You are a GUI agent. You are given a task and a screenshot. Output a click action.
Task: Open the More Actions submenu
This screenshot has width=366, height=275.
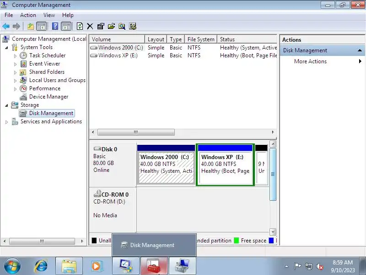click(x=323, y=61)
